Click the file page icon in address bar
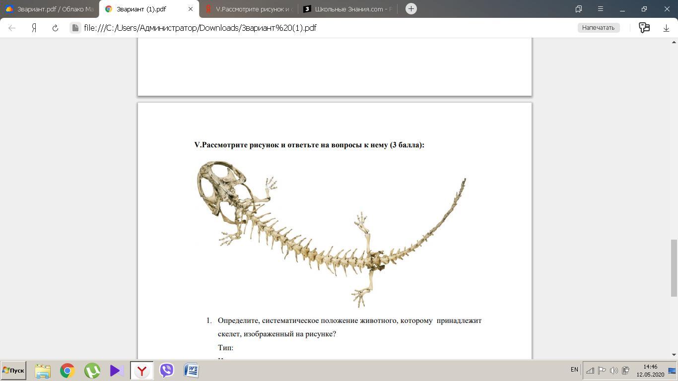 point(75,28)
